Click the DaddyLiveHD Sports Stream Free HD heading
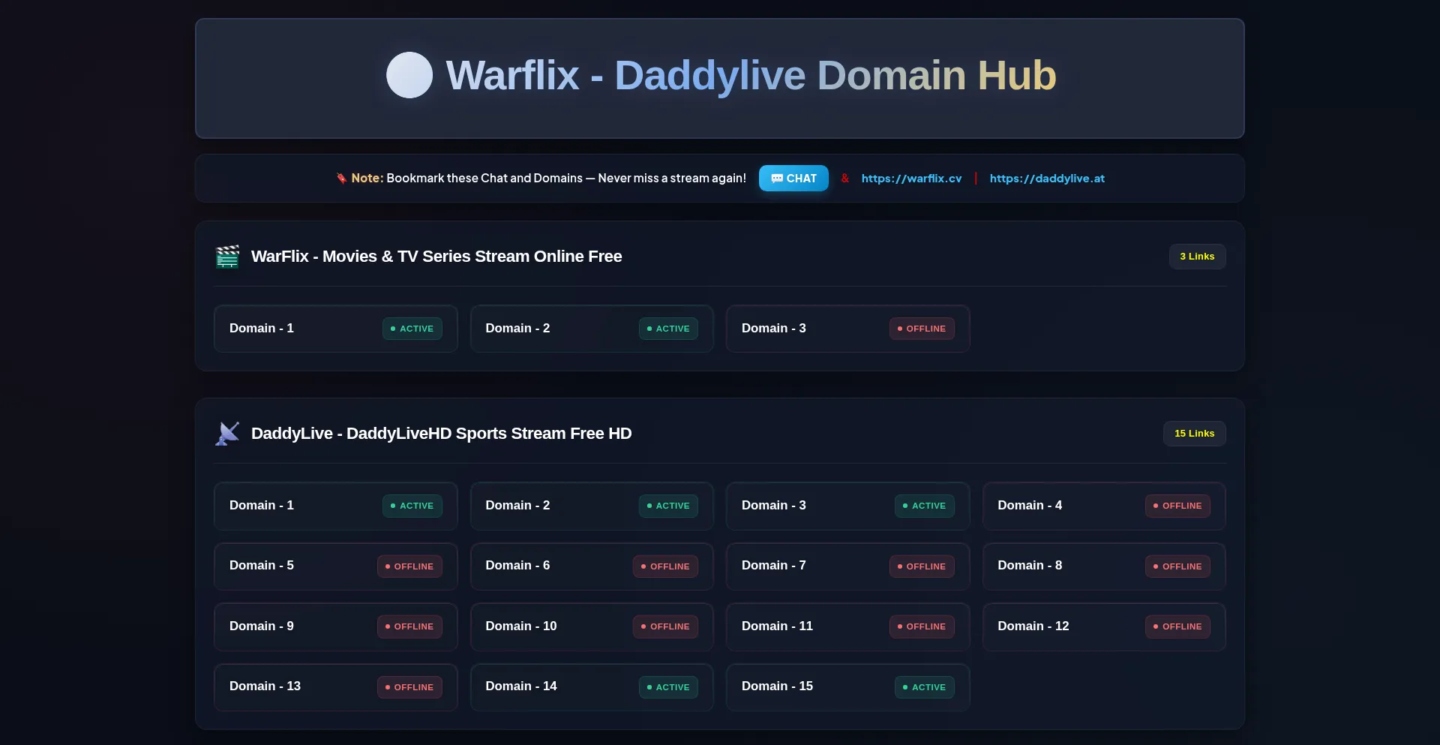The width and height of the screenshot is (1440, 745). coord(441,434)
